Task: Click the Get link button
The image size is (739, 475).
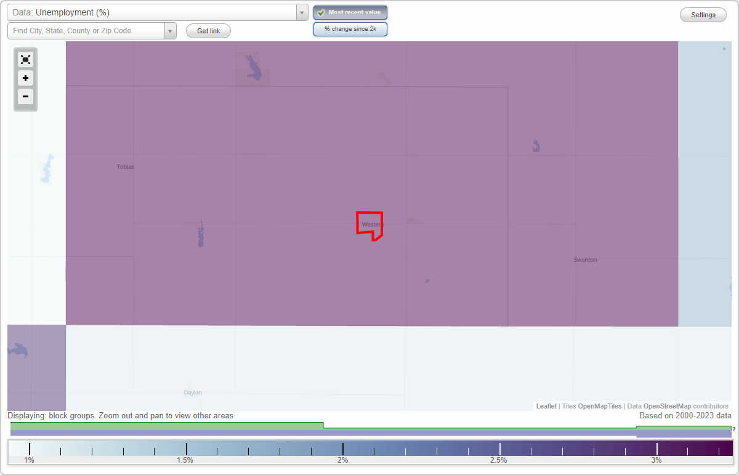Action: click(x=208, y=31)
